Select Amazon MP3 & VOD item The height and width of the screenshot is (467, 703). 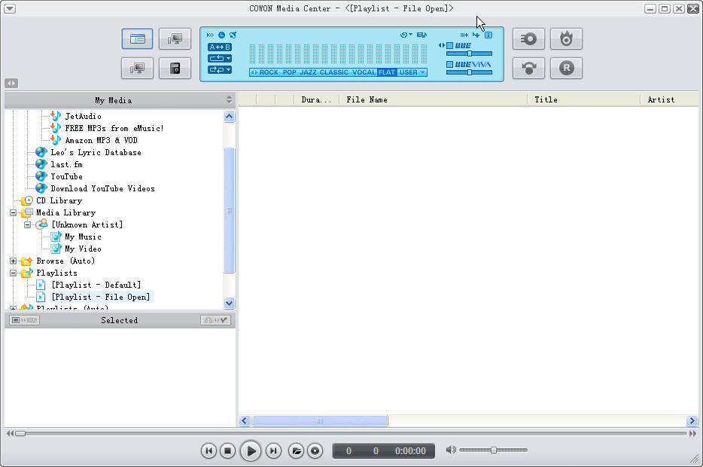pyautogui.click(x=102, y=140)
